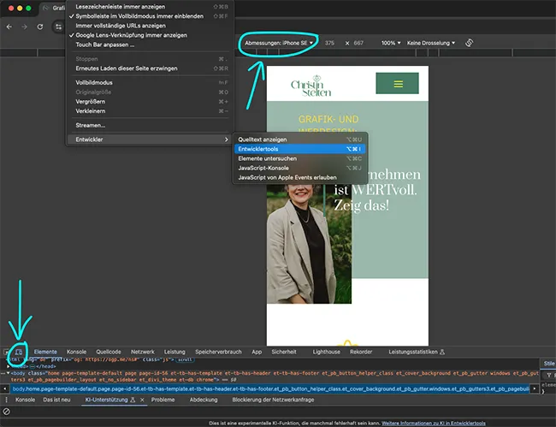This screenshot has width=556, height=427.
Task: Open the drawer three-dot menu beside Konsole
Action: 6,400
